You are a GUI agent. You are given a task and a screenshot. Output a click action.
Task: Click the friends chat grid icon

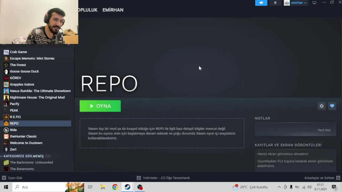338,178
